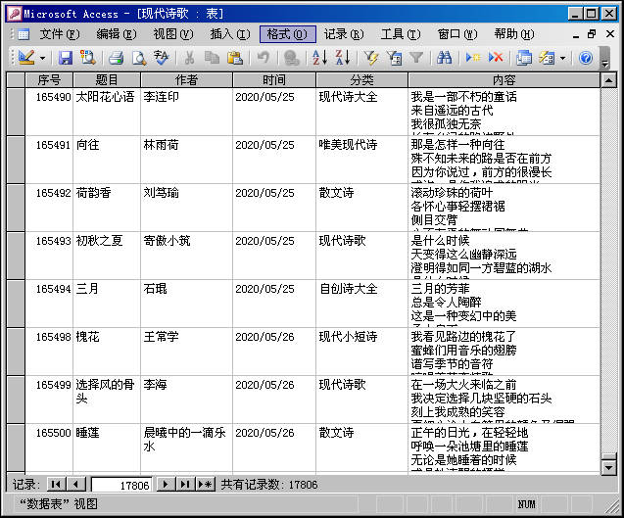
Task: Click the Cut scissors icon
Action: [x=189, y=58]
